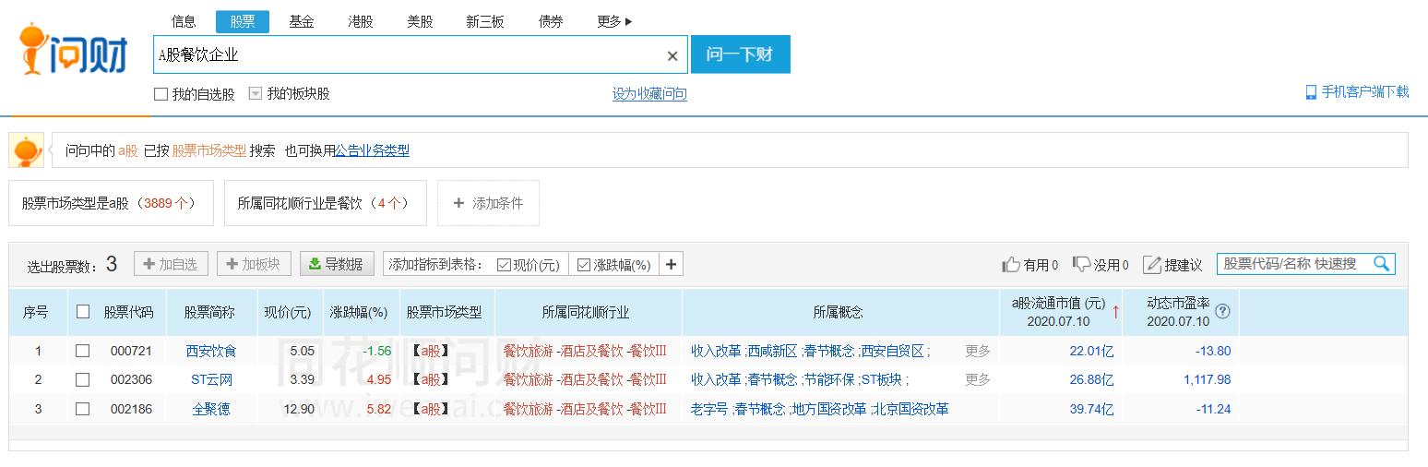Click the 提建议 pencil icon
Screen dimensions: 1428x467
[1152, 265]
